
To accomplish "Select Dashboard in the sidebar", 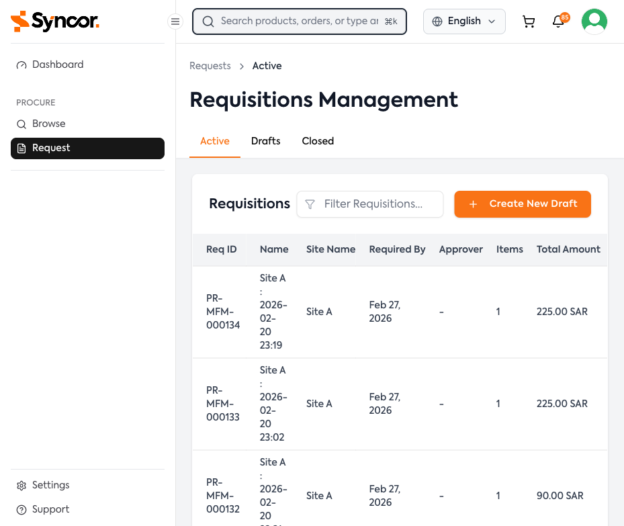I will tap(57, 64).
